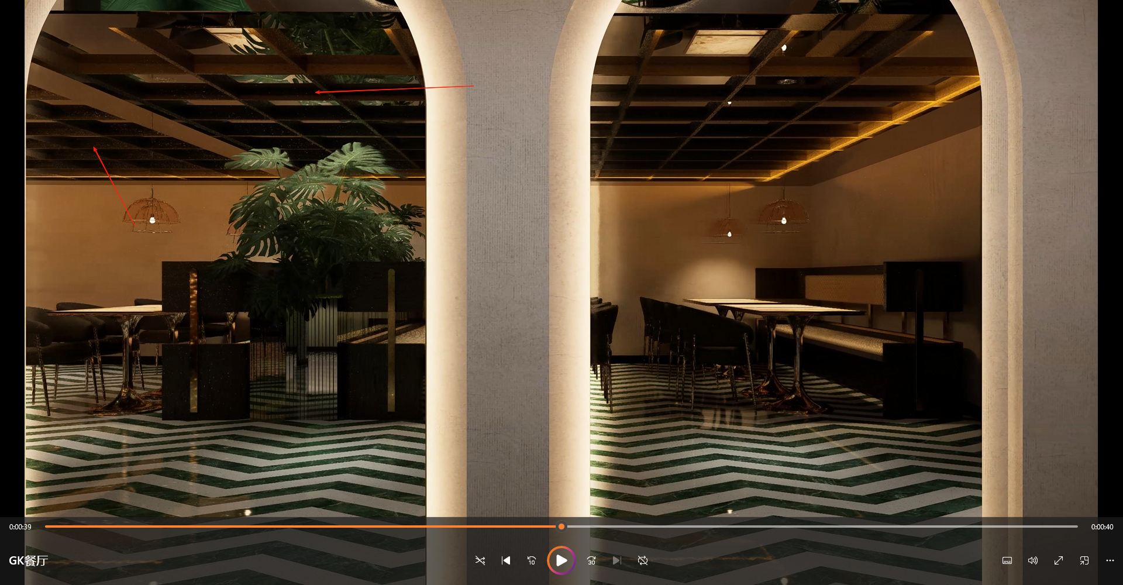This screenshot has height=585, width=1123.
Task: Click the video title GK餐厅
Action: tap(28, 560)
